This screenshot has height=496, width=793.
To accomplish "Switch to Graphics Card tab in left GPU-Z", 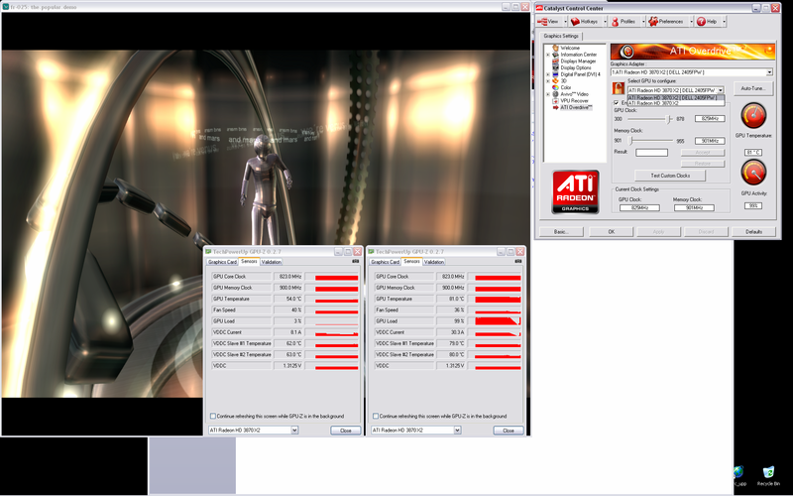I will coord(221,261).
